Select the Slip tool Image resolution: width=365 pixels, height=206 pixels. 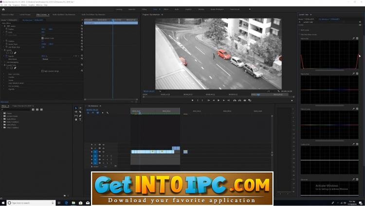[76, 116]
